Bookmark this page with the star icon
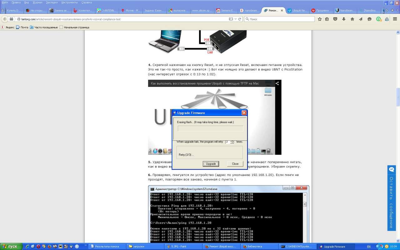This screenshot has height=250, width=400. pos(320,19)
